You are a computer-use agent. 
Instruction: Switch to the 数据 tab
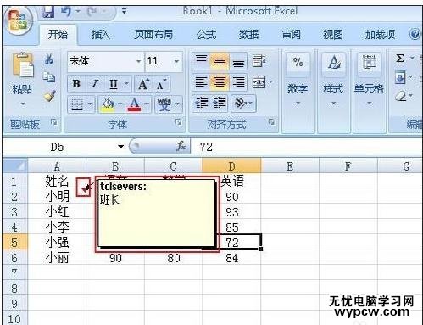tap(249, 35)
